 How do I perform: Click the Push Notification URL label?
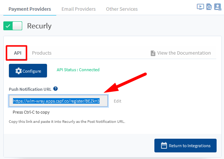coord(30,89)
